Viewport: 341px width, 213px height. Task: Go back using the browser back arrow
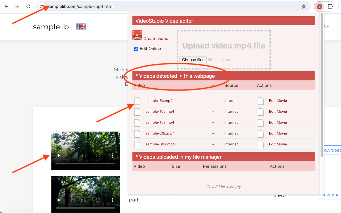pos(7,6)
